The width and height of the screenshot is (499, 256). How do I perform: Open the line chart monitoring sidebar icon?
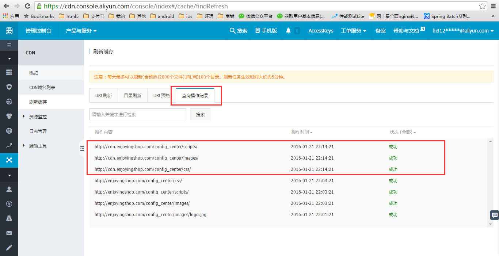click(9, 145)
